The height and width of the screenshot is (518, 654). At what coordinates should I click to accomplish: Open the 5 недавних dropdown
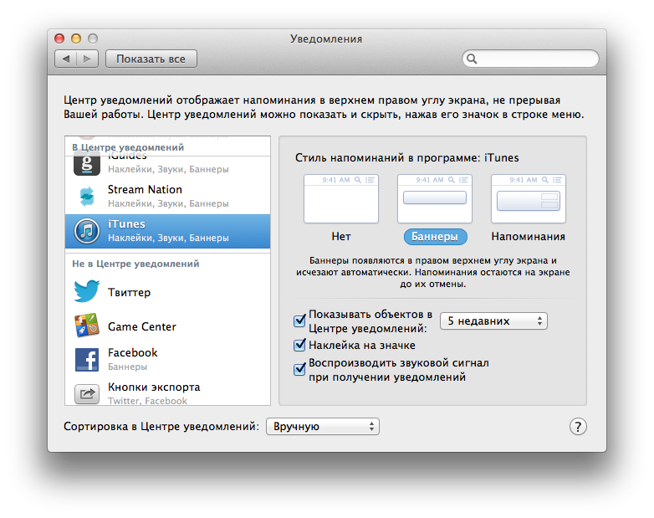493,321
